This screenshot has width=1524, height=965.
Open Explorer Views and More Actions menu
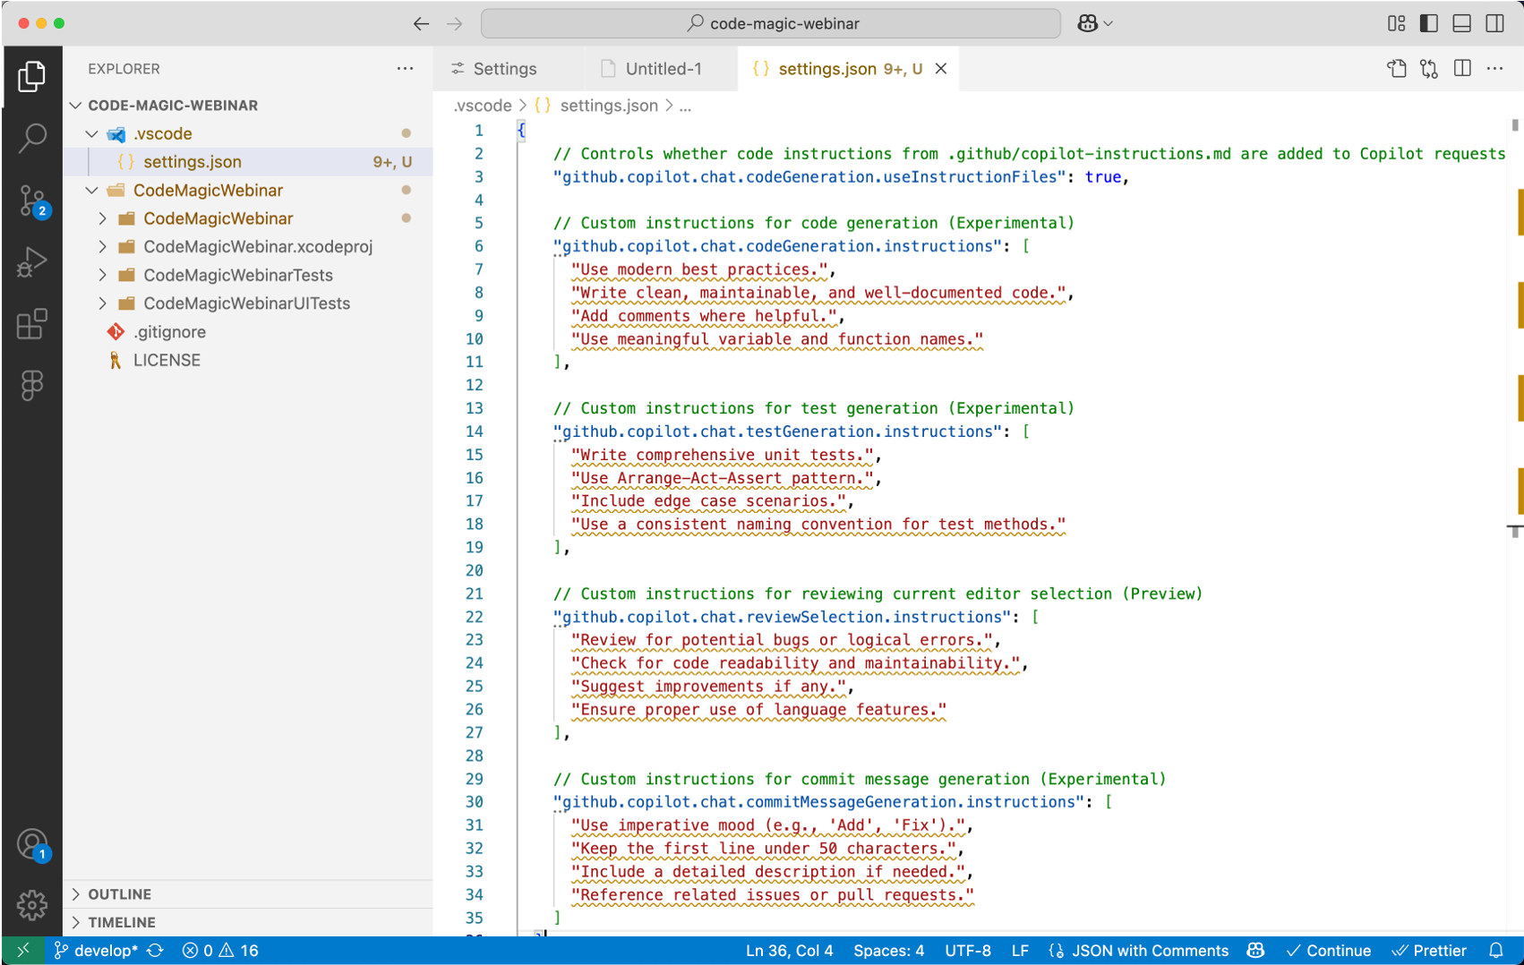[405, 69]
